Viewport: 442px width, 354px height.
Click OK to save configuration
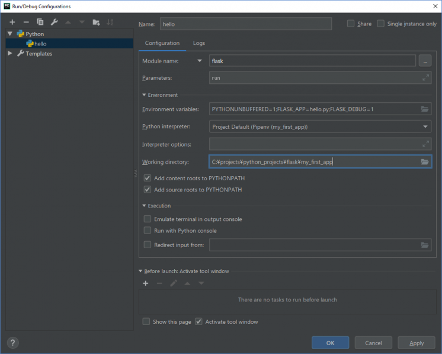(330, 343)
